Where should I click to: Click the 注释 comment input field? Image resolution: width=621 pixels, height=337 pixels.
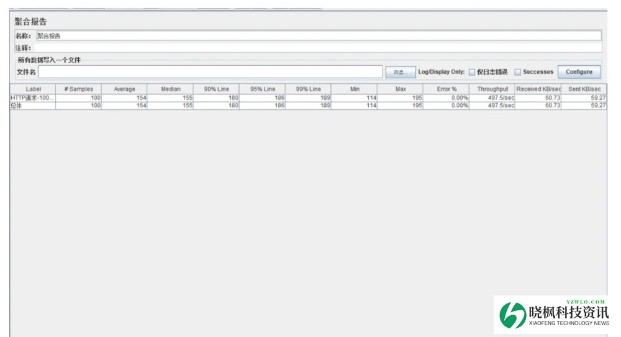coord(318,48)
